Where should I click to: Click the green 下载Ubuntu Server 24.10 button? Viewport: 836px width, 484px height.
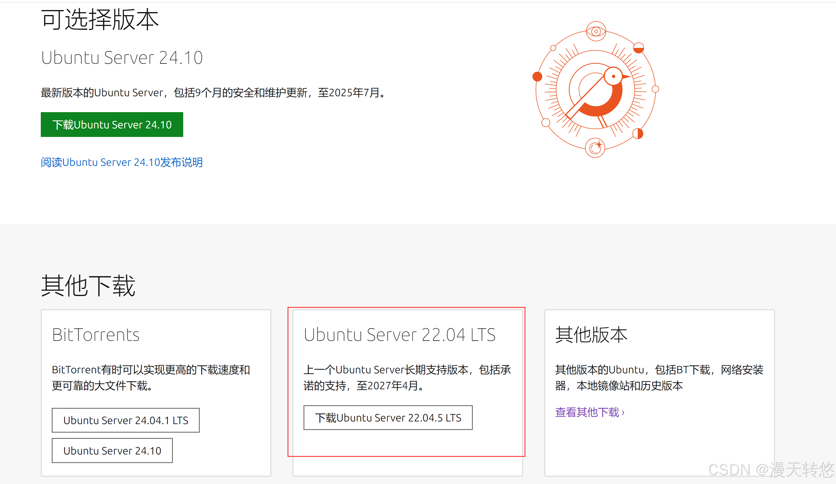(112, 125)
